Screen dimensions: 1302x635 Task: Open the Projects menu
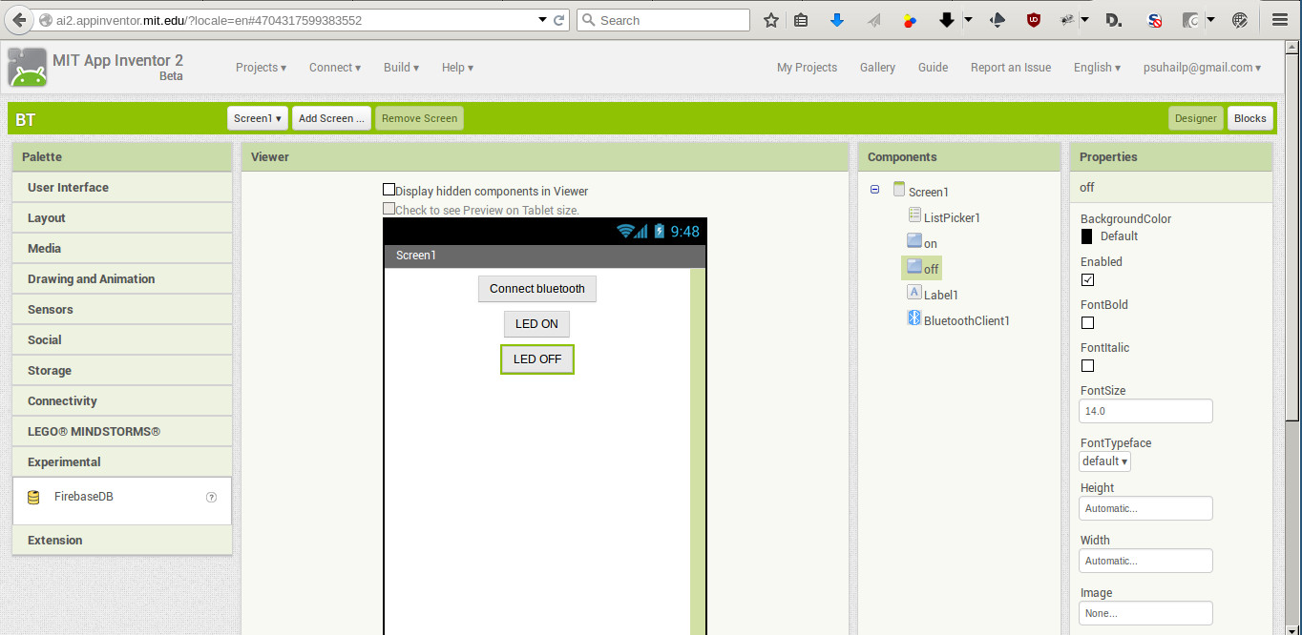[x=262, y=68]
